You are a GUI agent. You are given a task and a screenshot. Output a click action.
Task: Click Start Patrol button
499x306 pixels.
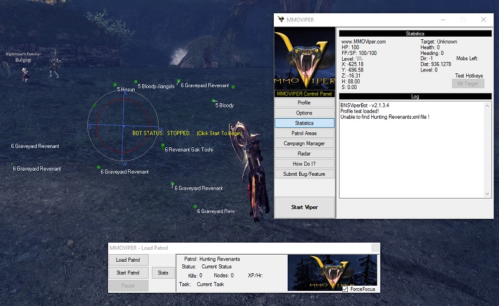click(128, 272)
